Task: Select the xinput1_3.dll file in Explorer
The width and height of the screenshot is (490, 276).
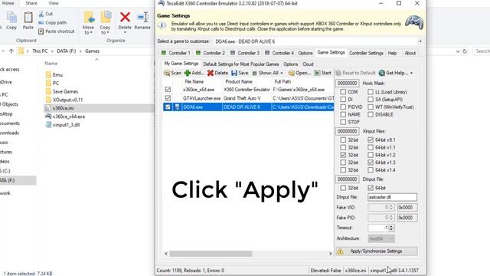Action: 63,125
